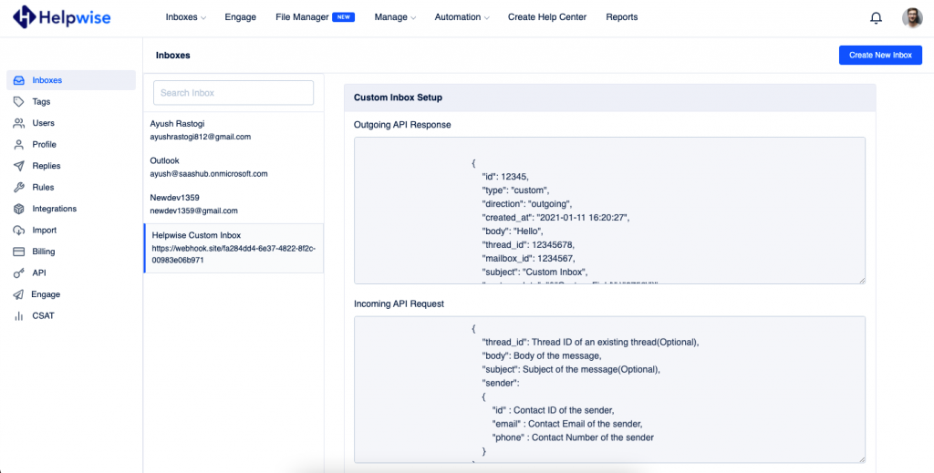Image resolution: width=934 pixels, height=473 pixels.
Task: Open the notifications bell
Action: (x=876, y=18)
